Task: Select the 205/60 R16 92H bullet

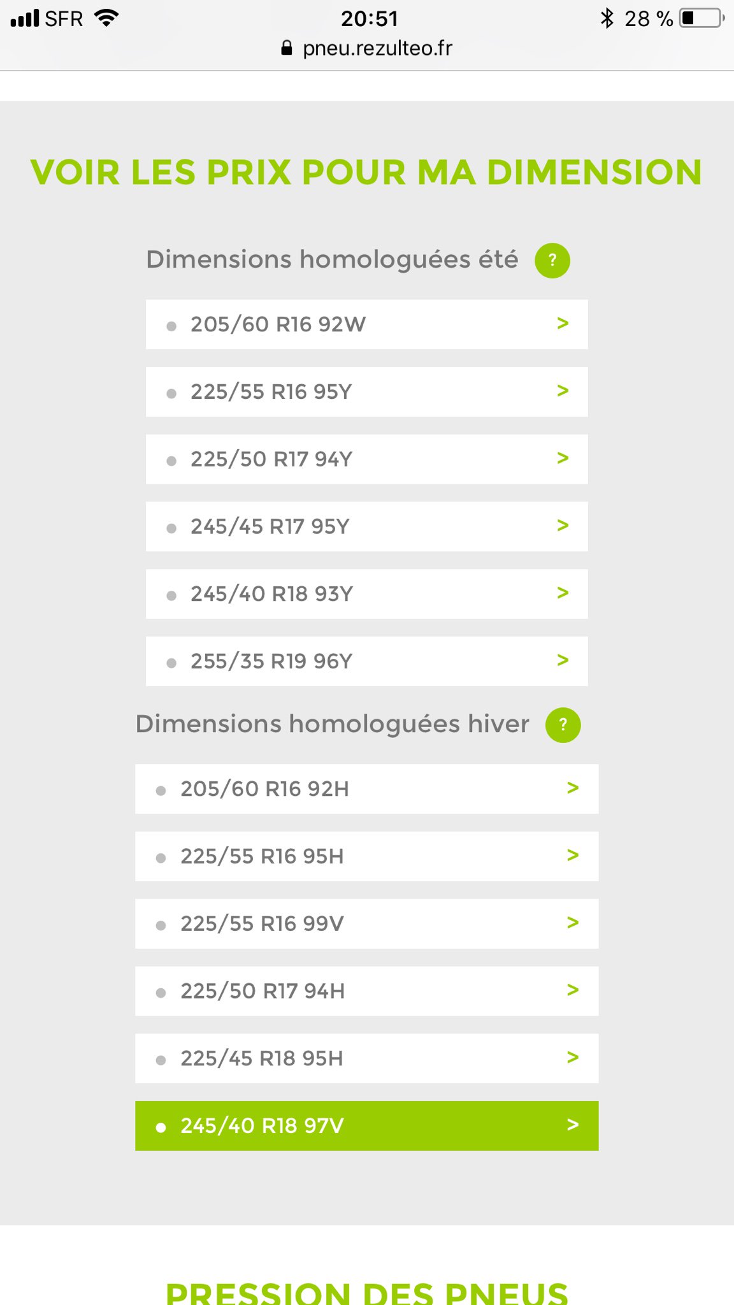Action: click(161, 791)
